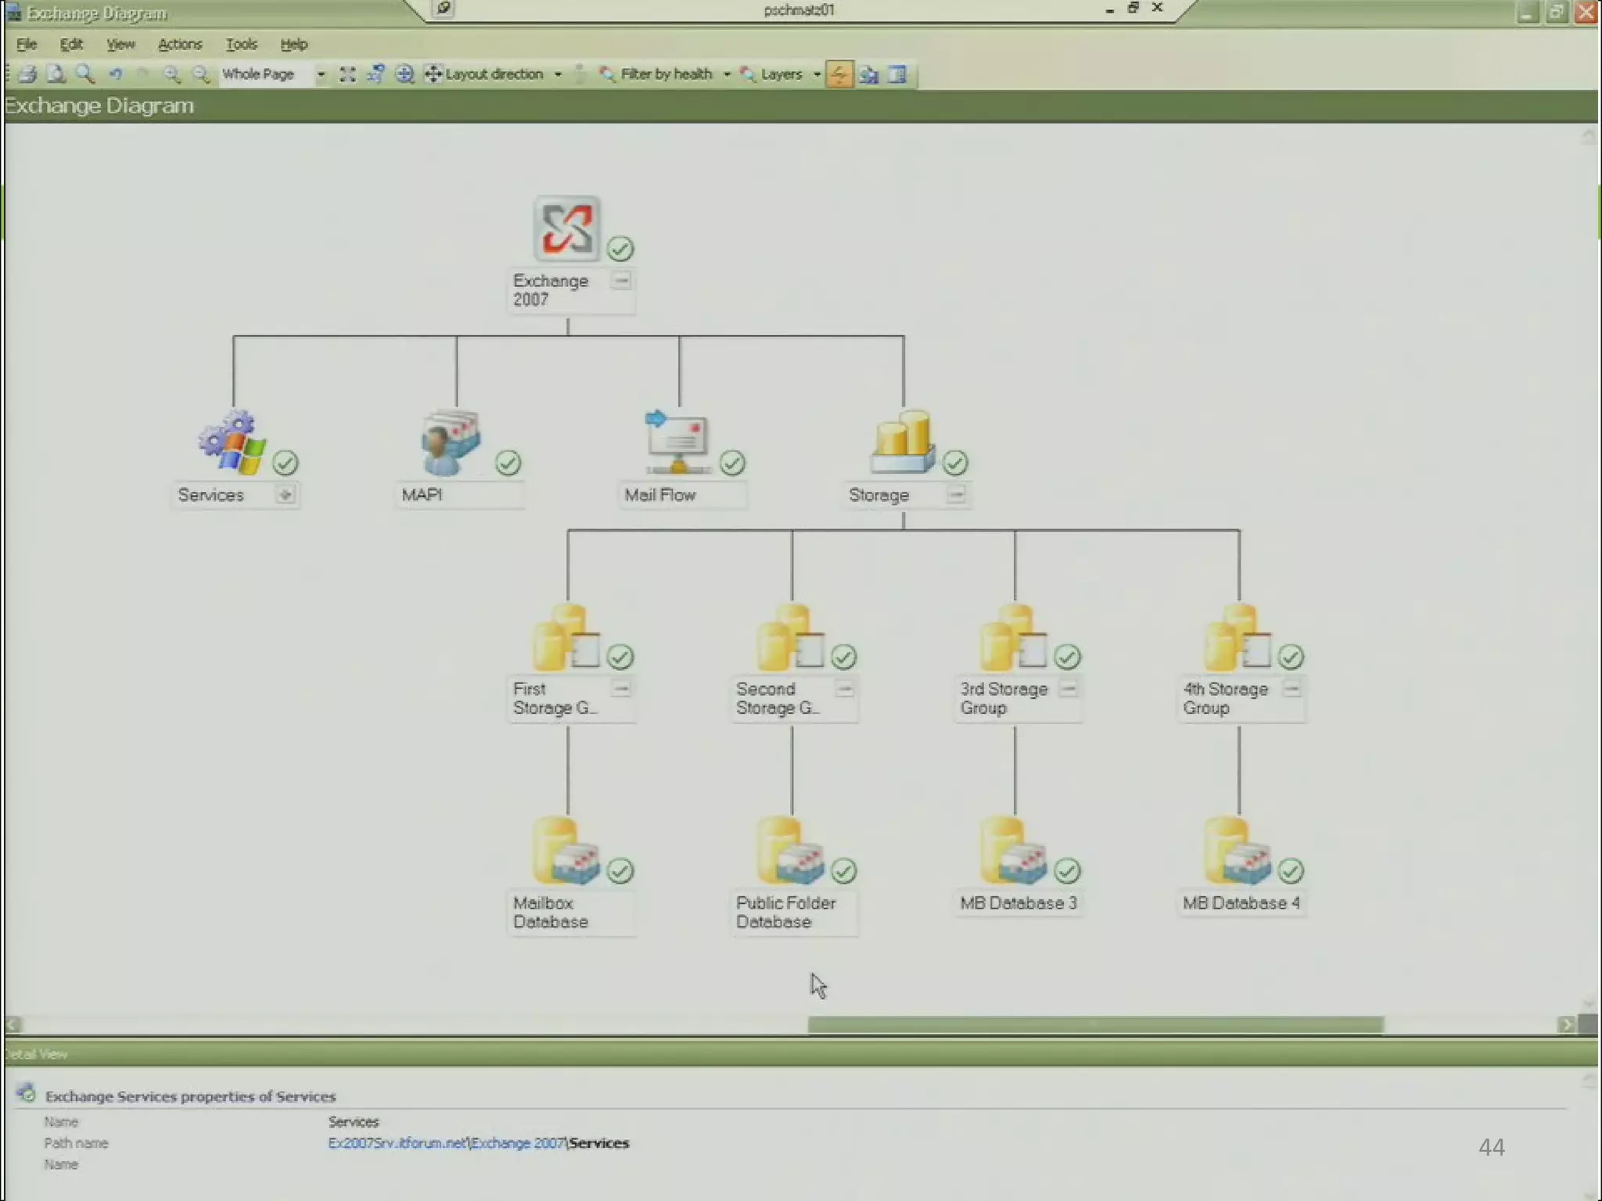Select the Exchange 2007 node icon
Image resolution: width=1602 pixels, height=1201 pixels.
567,228
